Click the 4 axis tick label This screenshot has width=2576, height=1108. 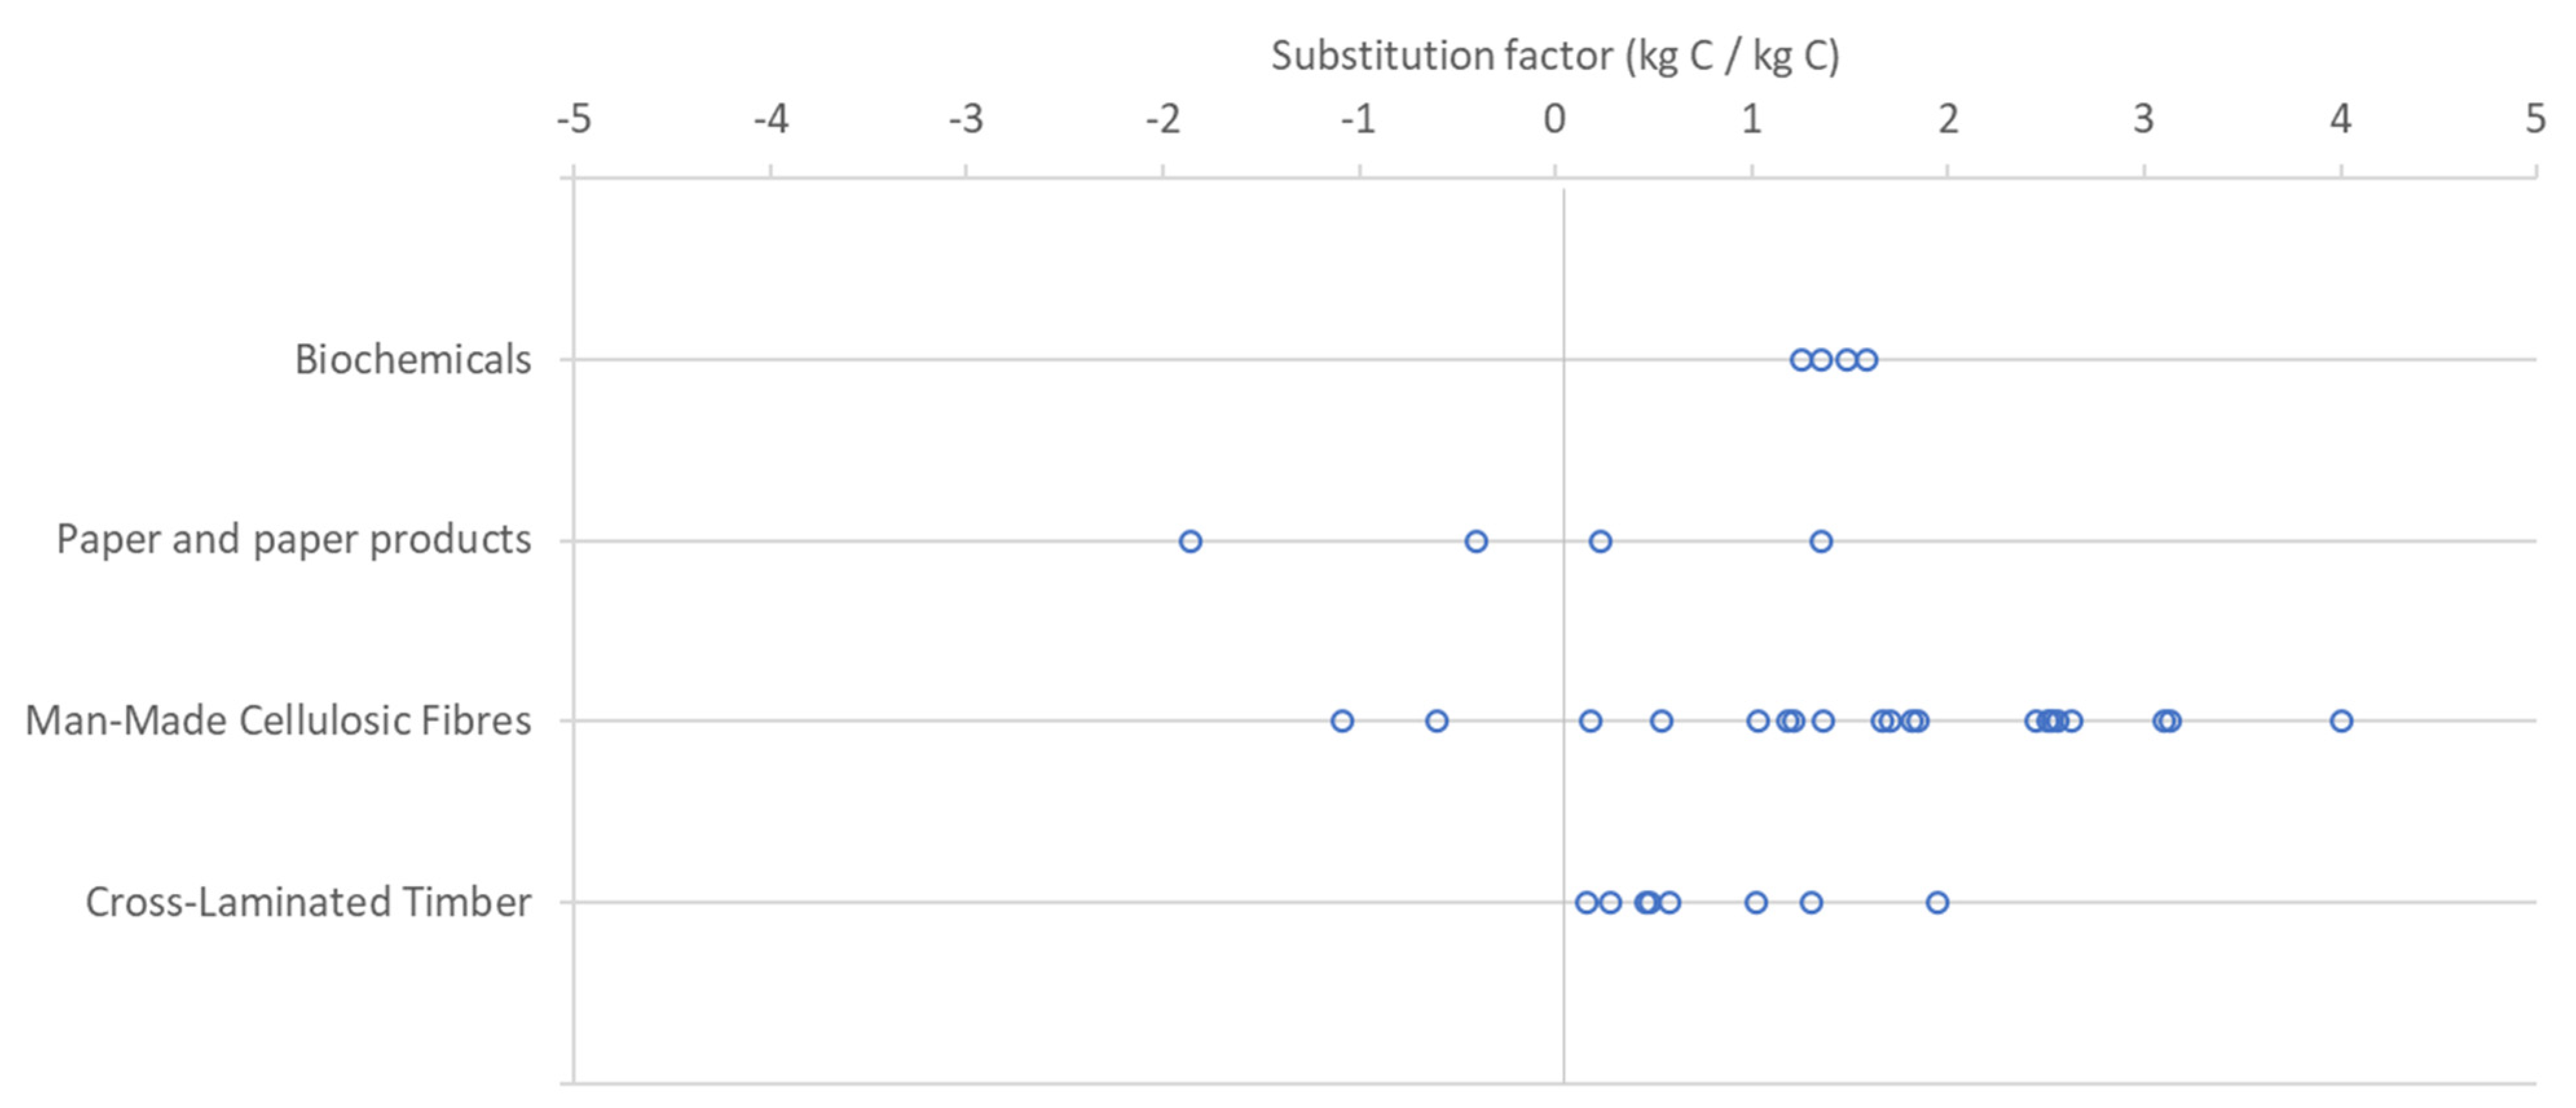tap(2340, 120)
